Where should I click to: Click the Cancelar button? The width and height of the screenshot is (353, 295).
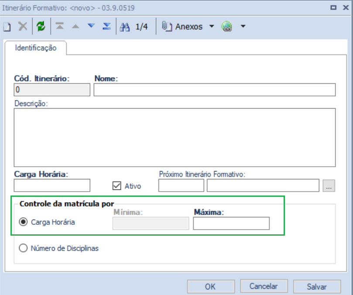click(264, 286)
